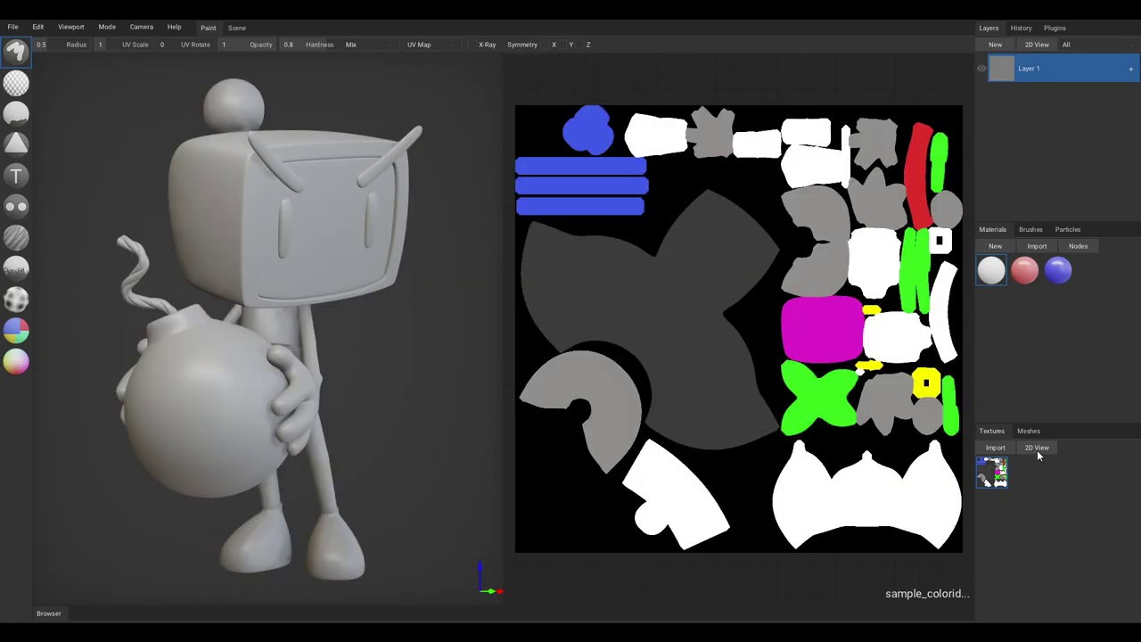The height and width of the screenshot is (642, 1141).
Task: Hide Layer 1 using the eye icon
Action: pyautogui.click(x=981, y=69)
